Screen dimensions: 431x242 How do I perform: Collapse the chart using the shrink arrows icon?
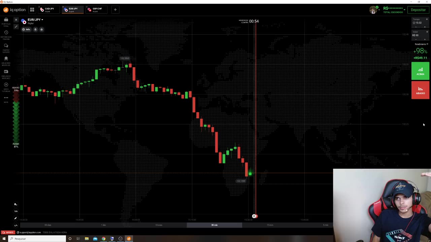16,27
